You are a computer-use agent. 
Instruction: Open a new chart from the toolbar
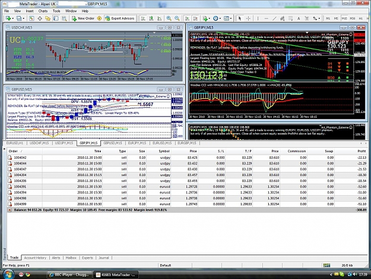coord(8,18)
